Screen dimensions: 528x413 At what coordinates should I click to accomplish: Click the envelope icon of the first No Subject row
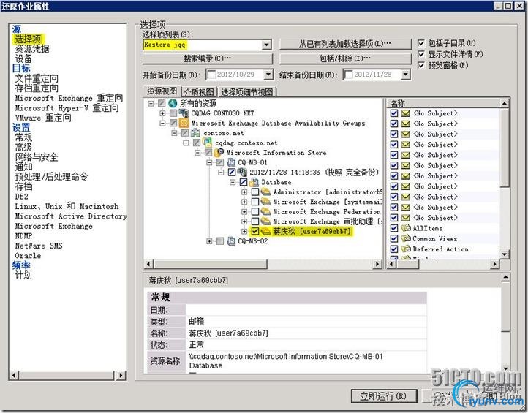point(406,113)
